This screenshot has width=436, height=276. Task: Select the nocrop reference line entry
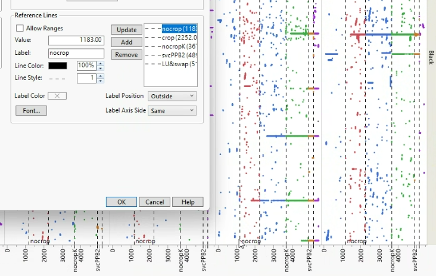coord(171,29)
